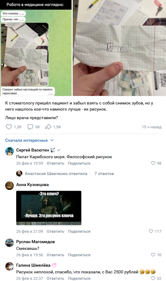Like the post with the heart icon
The image size is (166, 281).
(x=9, y=127)
